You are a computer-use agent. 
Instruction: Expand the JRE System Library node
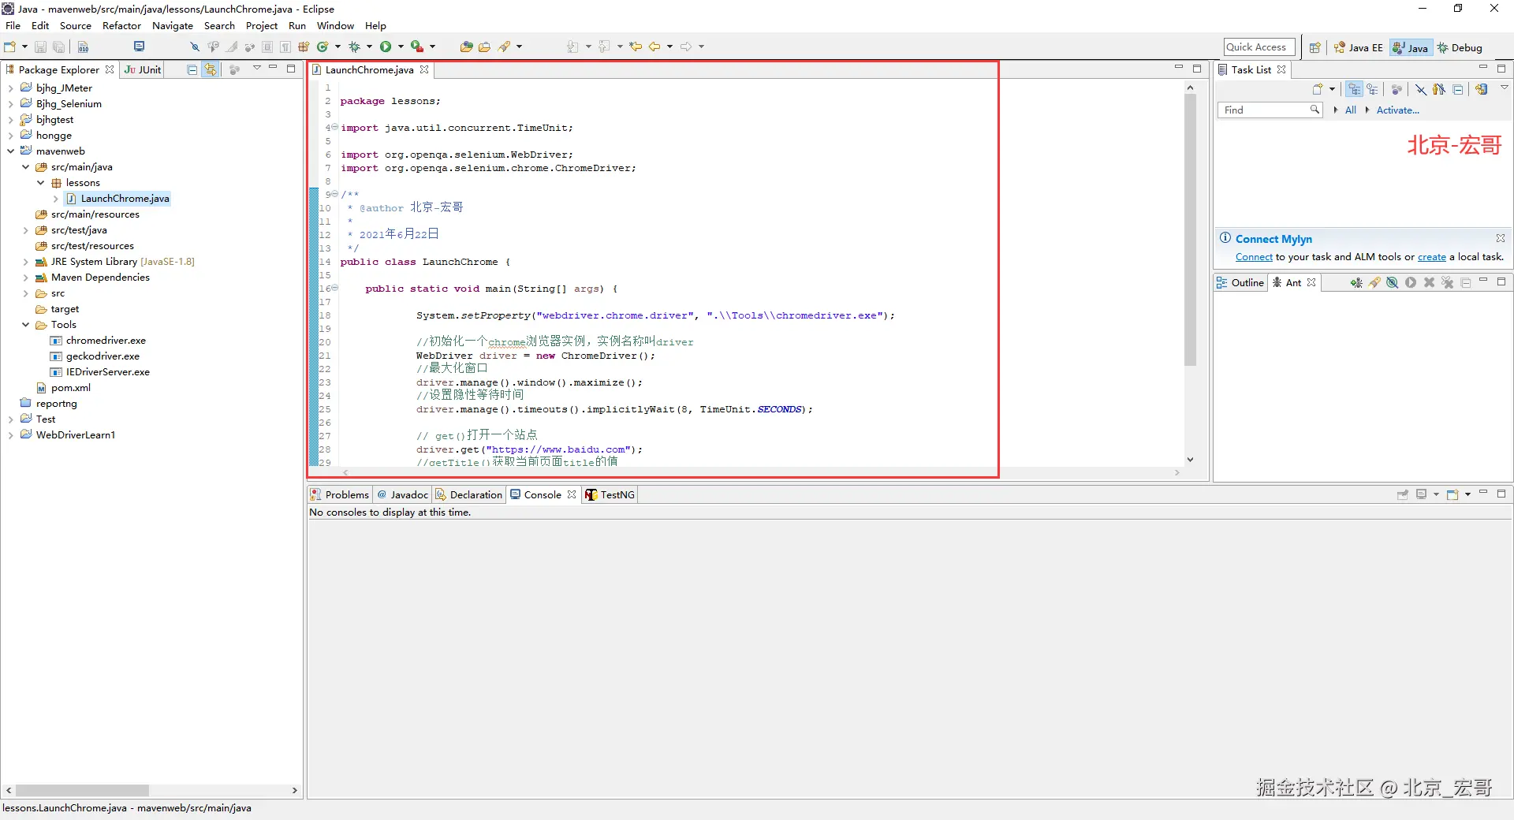[26, 262]
